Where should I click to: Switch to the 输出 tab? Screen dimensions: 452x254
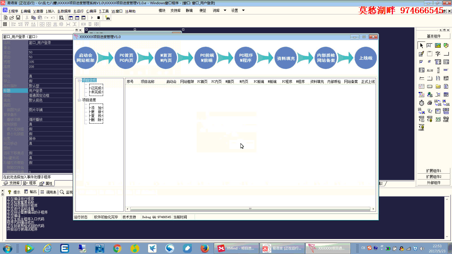pyautogui.click(x=31, y=192)
